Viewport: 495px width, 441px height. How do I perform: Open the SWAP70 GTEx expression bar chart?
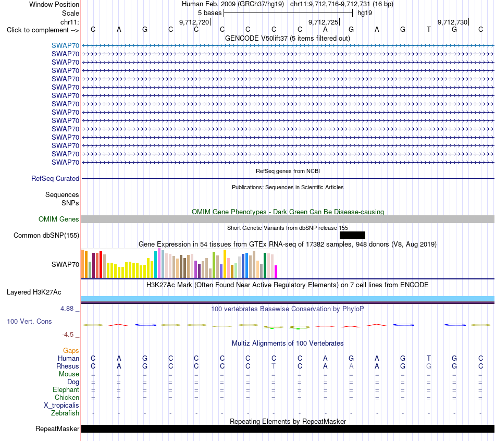[x=179, y=263]
